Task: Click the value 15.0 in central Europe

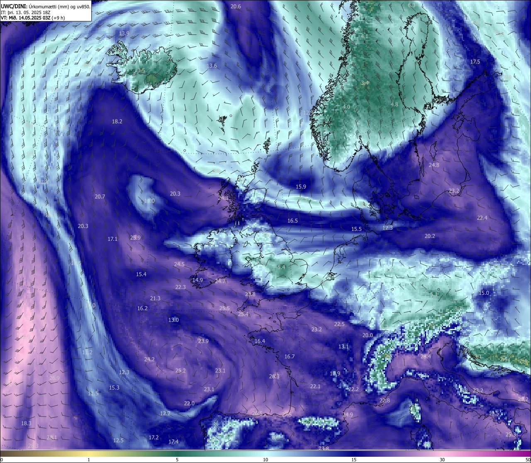Action: point(484,293)
